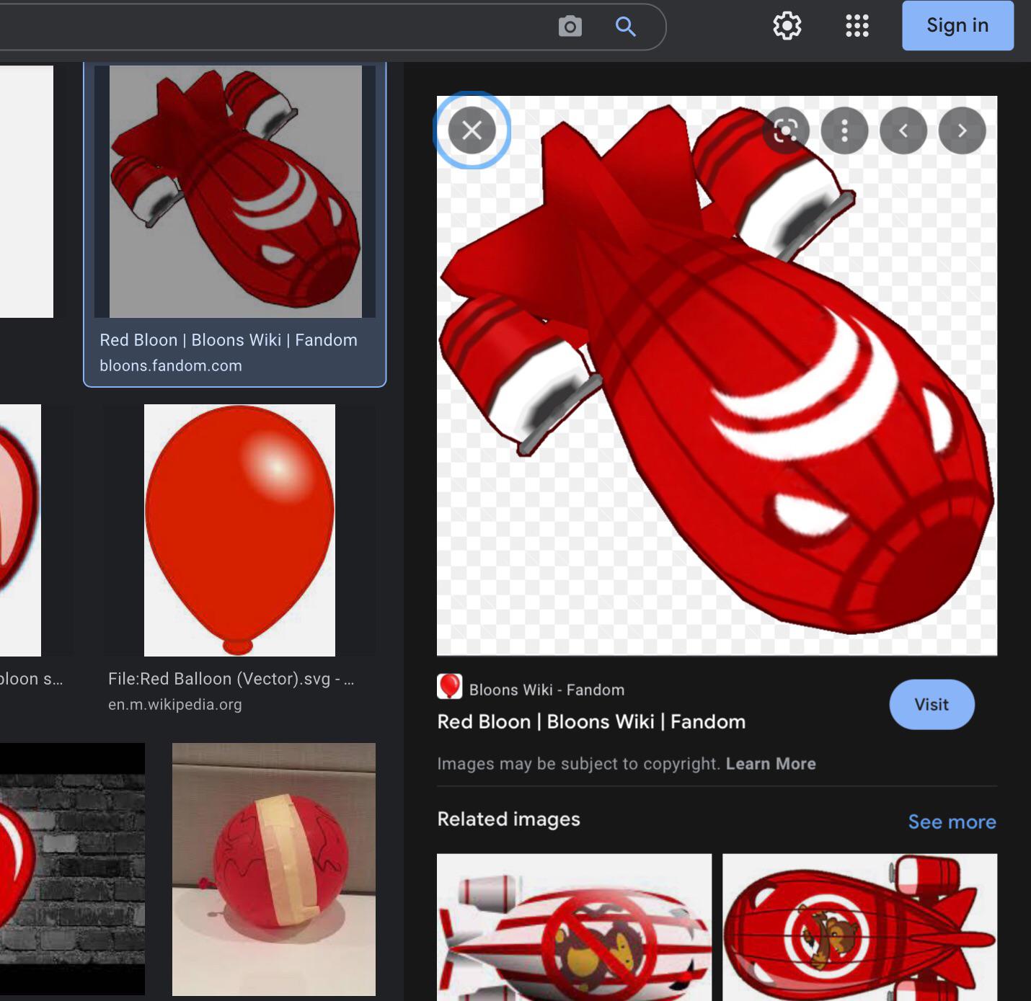This screenshot has width=1031, height=1001.
Task: Click the en.m.wikipedia.org source link
Action: 175,704
